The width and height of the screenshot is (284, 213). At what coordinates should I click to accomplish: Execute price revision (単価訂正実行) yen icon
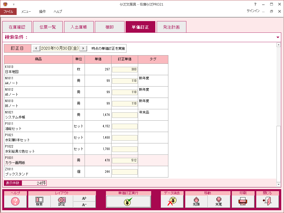tap(128, 201)
